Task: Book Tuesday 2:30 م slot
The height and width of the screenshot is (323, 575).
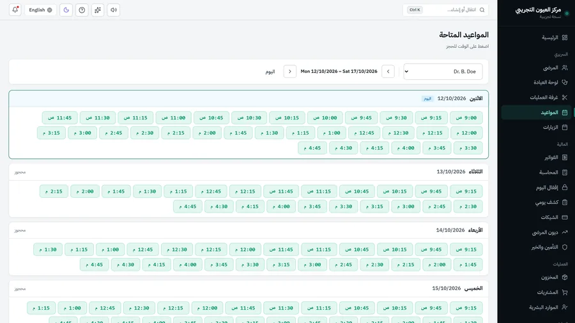Action: coord(468,206)
